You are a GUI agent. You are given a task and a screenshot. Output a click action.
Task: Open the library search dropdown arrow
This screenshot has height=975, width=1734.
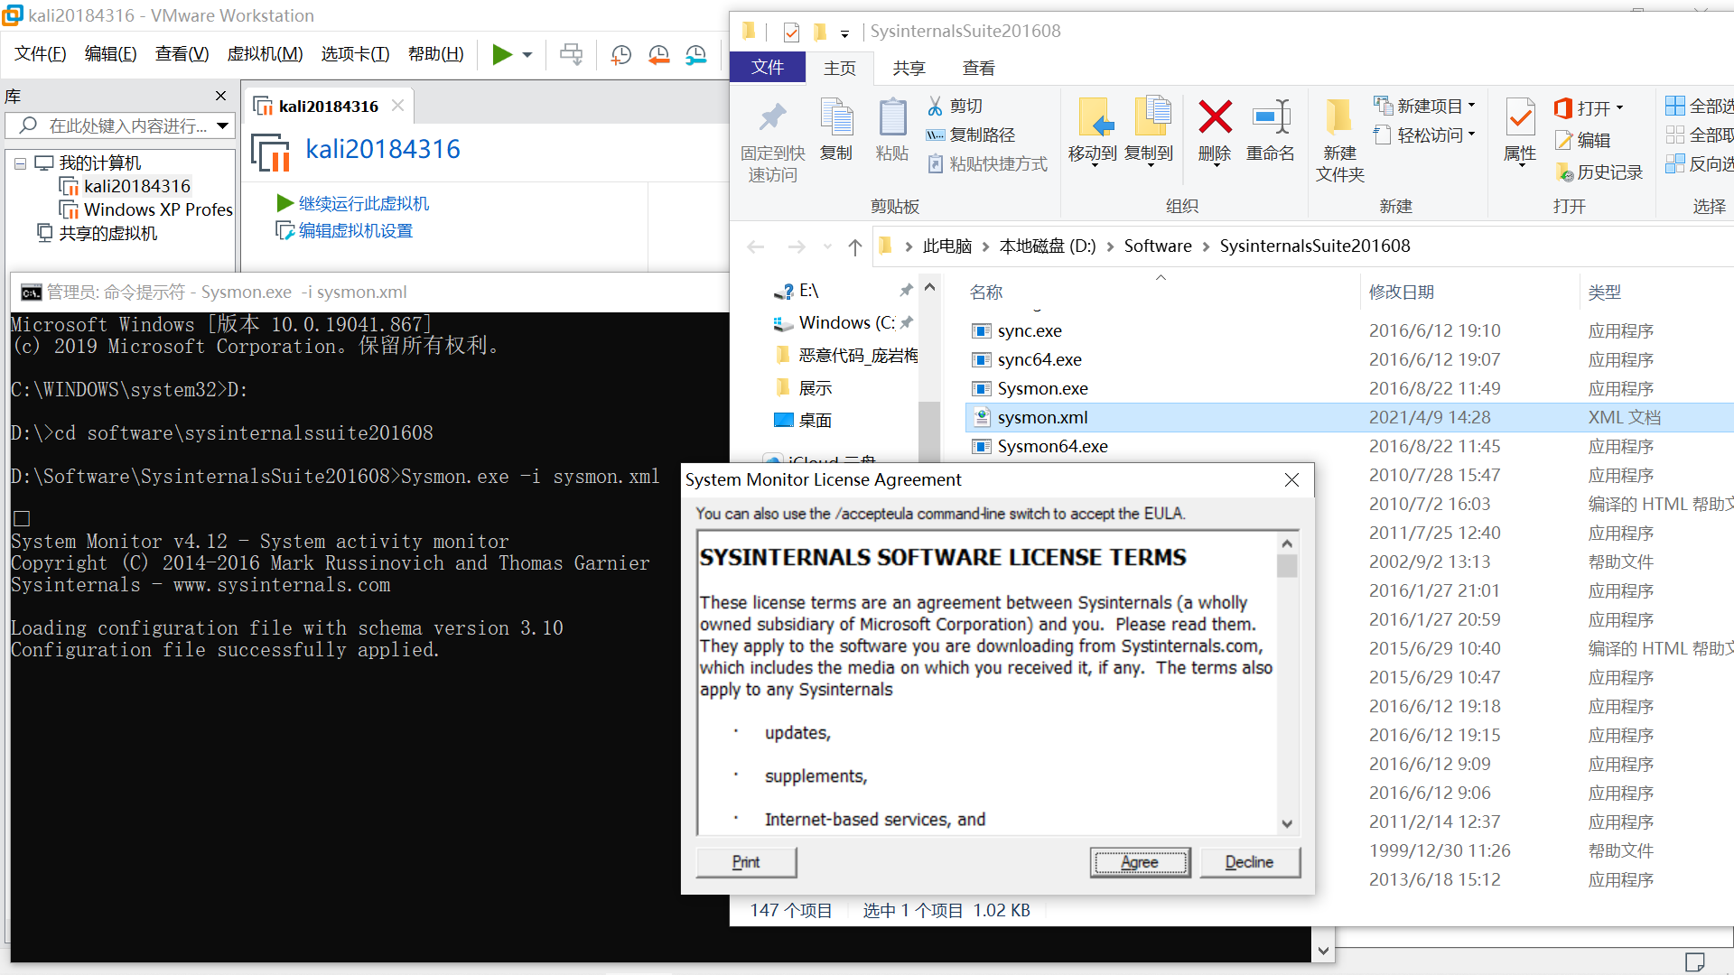[222, 125]
